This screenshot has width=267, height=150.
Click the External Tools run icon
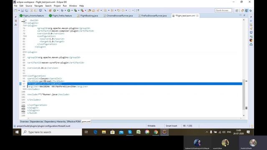pyautogui.click(x=82, y=10)
